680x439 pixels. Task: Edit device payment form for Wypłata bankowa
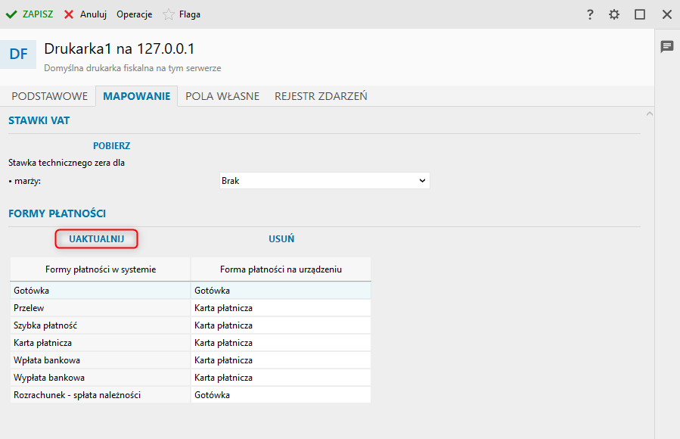click(281, 378)
